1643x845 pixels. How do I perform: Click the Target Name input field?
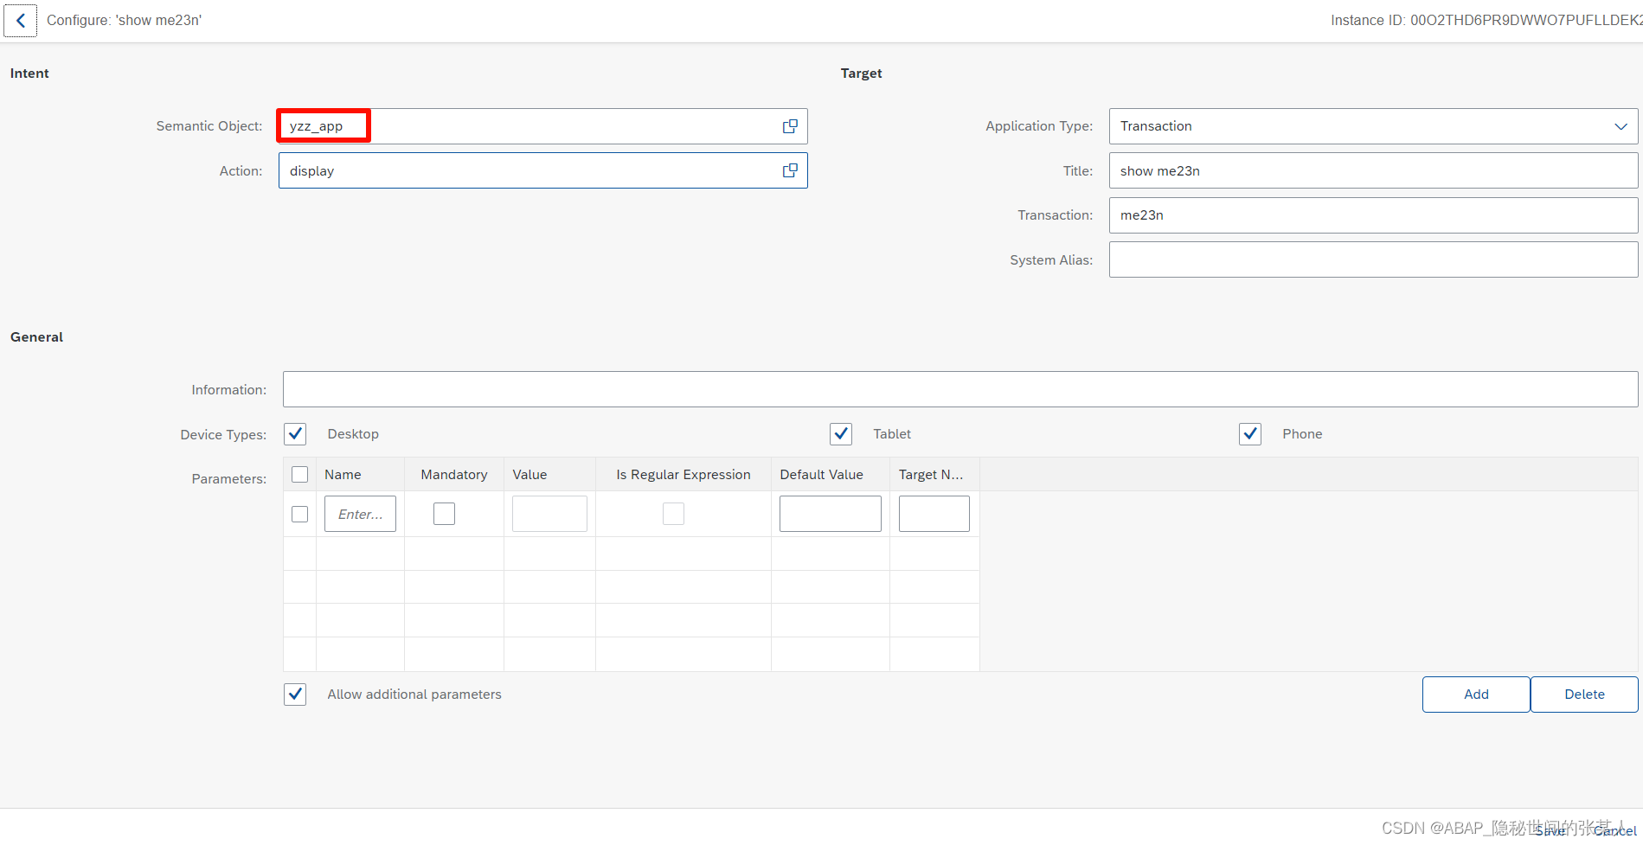click(x=934, y=514)
